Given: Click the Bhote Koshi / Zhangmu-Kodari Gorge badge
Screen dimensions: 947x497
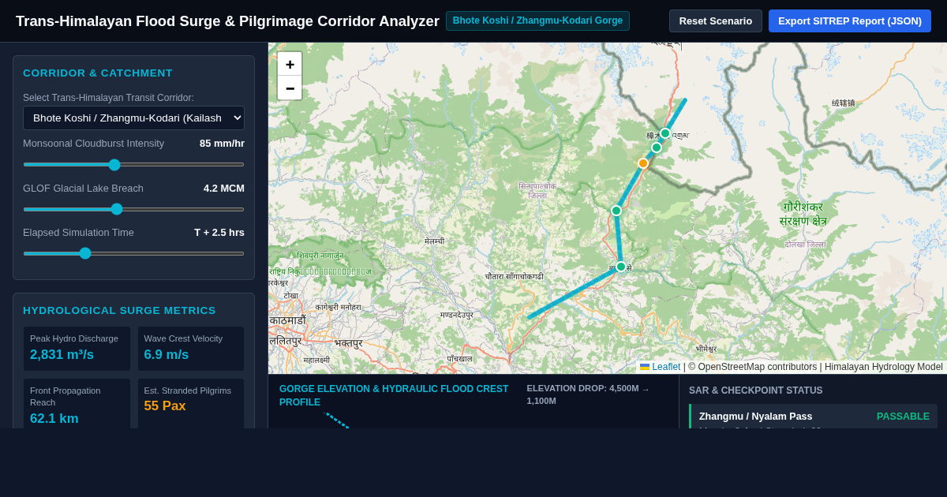Looking at the screenshot, I should pyautogui.click(x=537, y=21).
